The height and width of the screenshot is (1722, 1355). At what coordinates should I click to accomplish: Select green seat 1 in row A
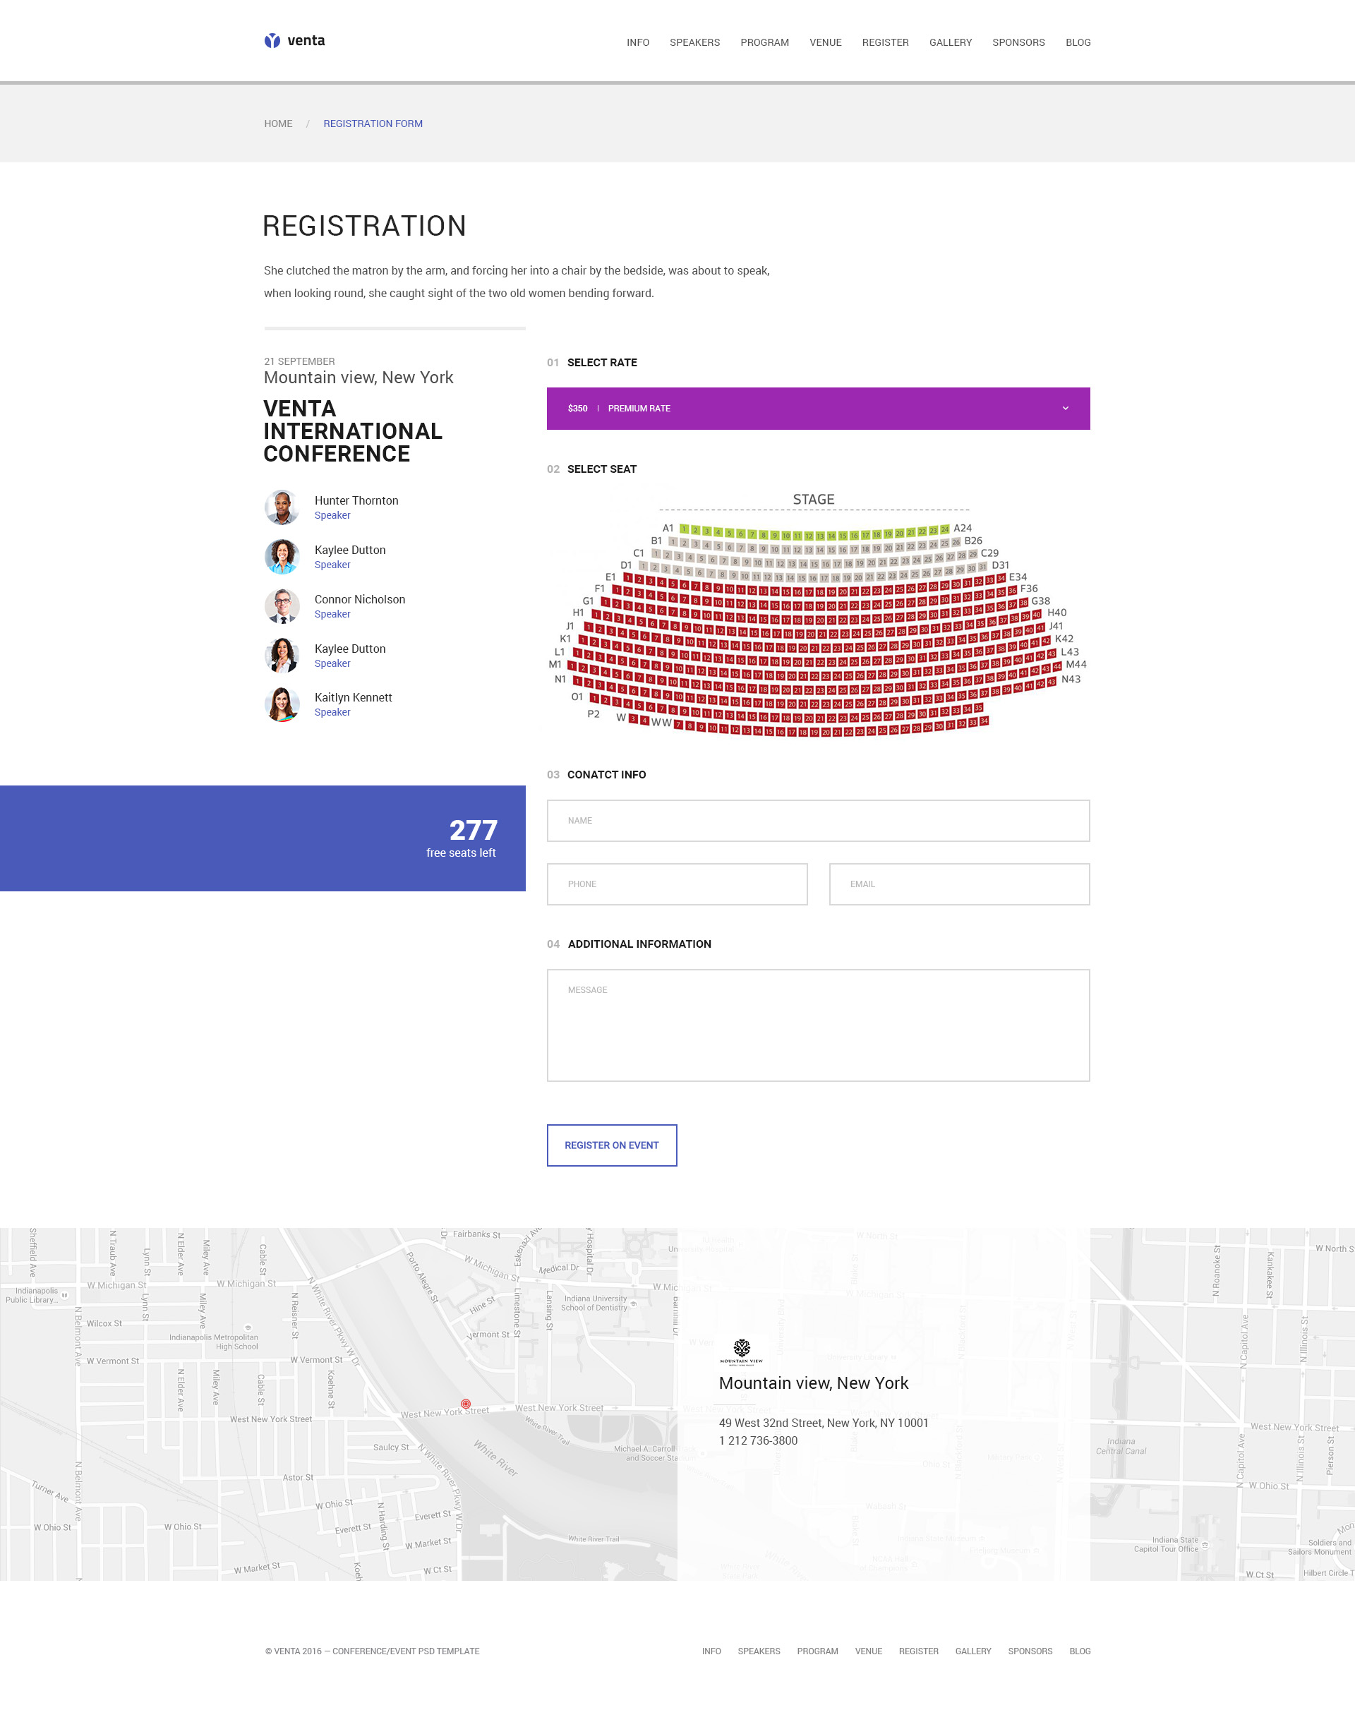pyautogui.click(x=684, y=529)
